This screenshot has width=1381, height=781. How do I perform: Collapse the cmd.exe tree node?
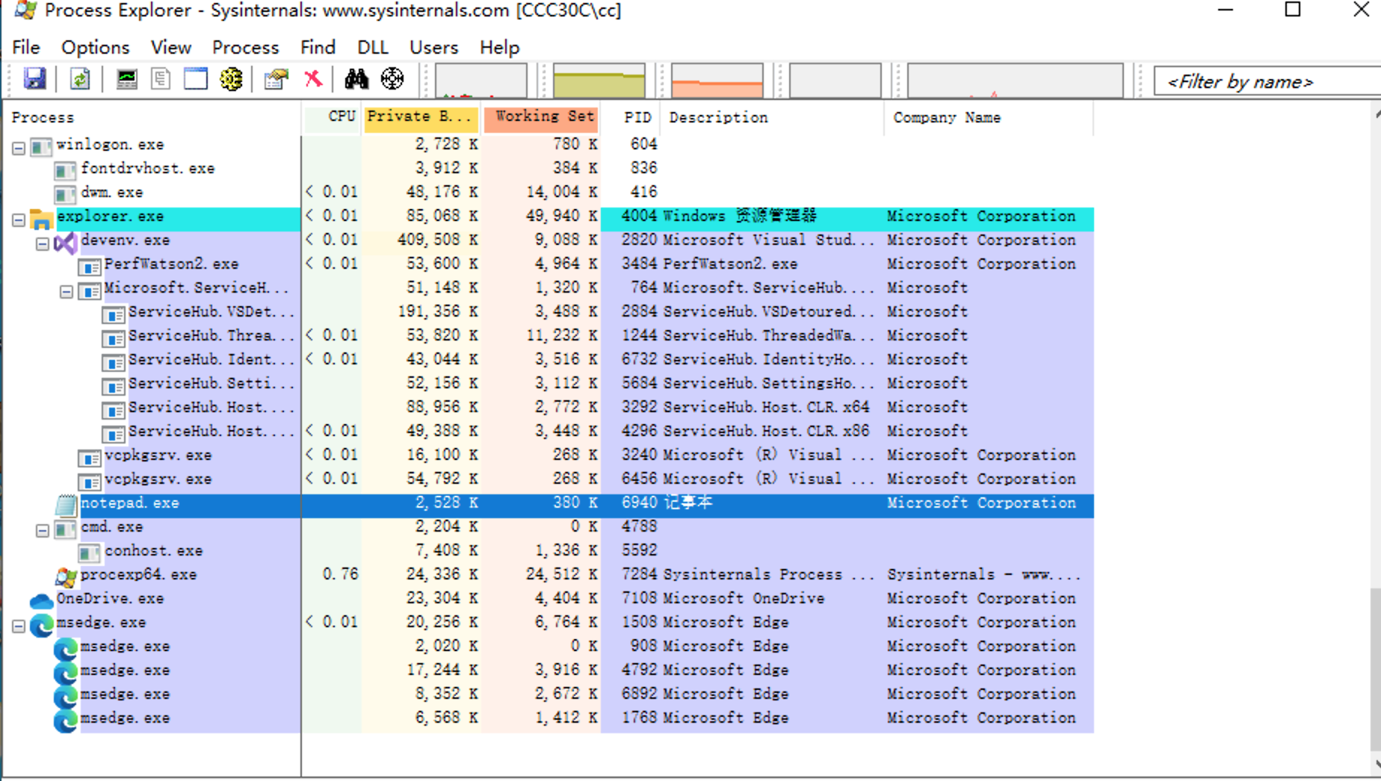pos(43,530)
